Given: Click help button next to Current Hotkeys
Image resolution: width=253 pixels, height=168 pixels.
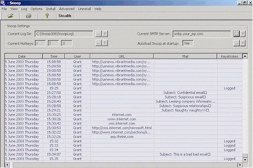Looking at the screenshot, I should coord(105,43).
